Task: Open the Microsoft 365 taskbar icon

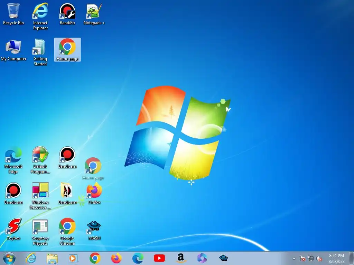Action: [202, 258]
